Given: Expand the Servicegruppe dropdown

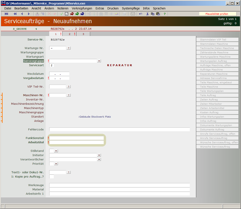Looking at the screenshot, I should (99, 61).
